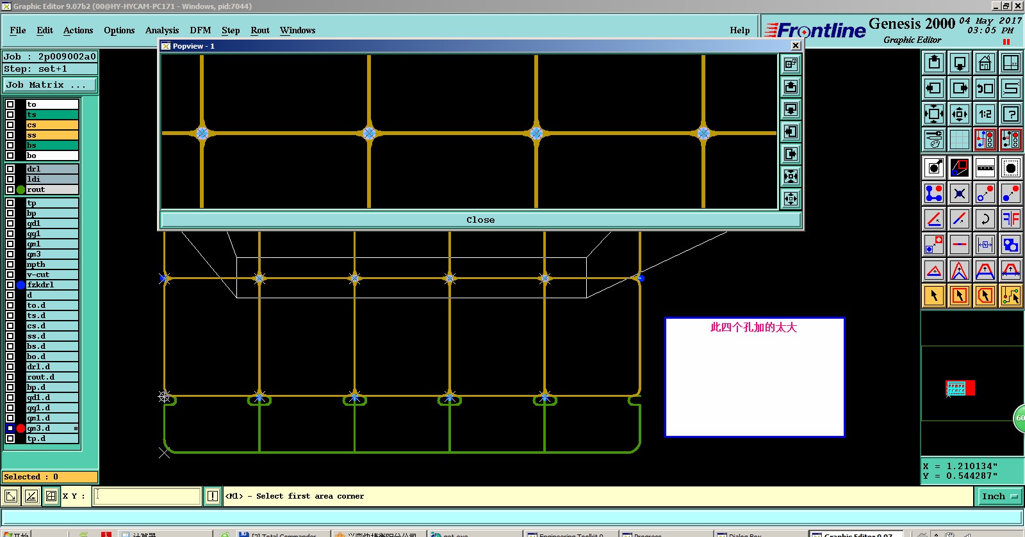1025x537 pixels.
Task: Click the mirrored F icon
Action: [1011, 219]
